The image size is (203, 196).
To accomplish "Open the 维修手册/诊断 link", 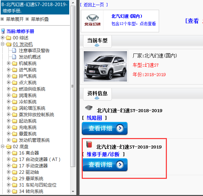I will [x=103, y=154].
